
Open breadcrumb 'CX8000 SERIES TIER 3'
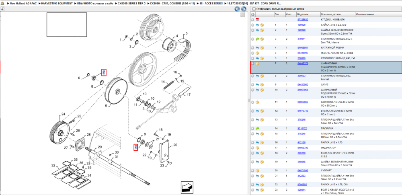point(131,4)
